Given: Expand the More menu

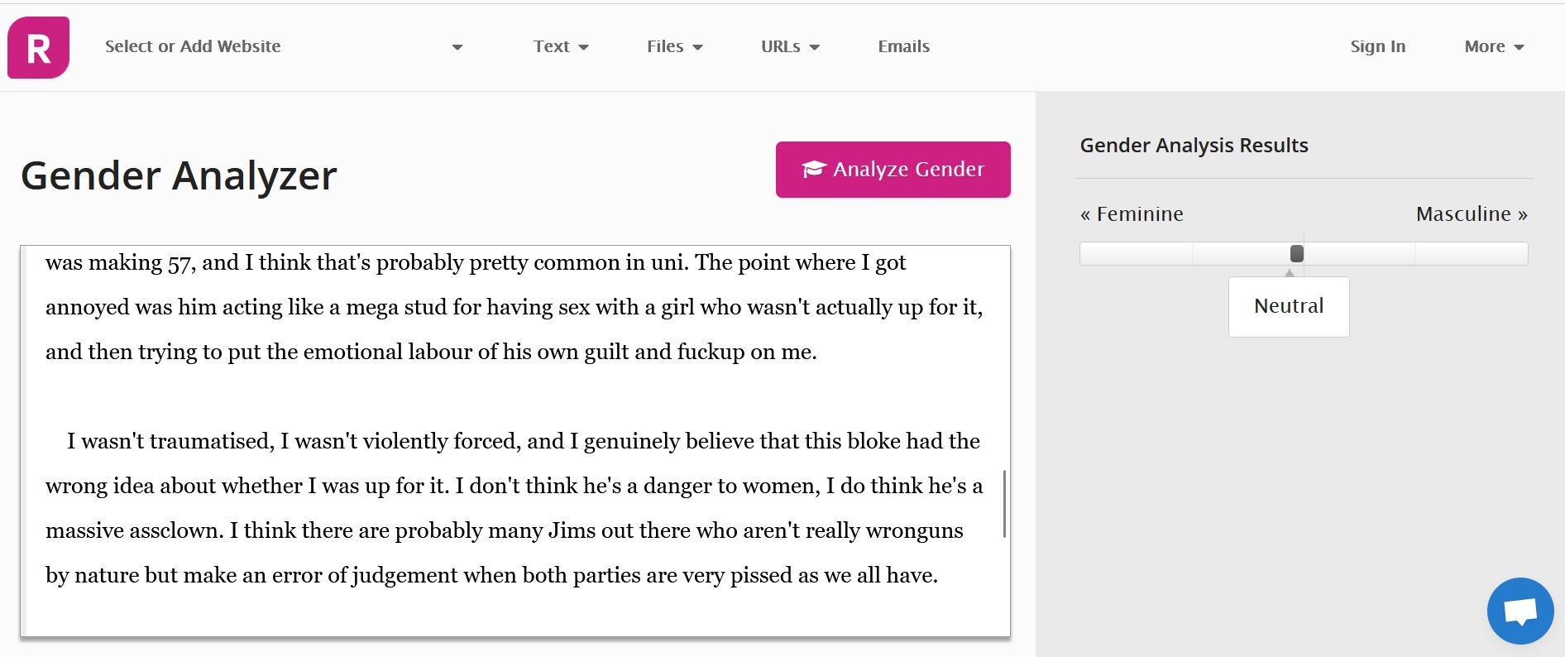Looking at the screenshot, I should (1494, 46).
